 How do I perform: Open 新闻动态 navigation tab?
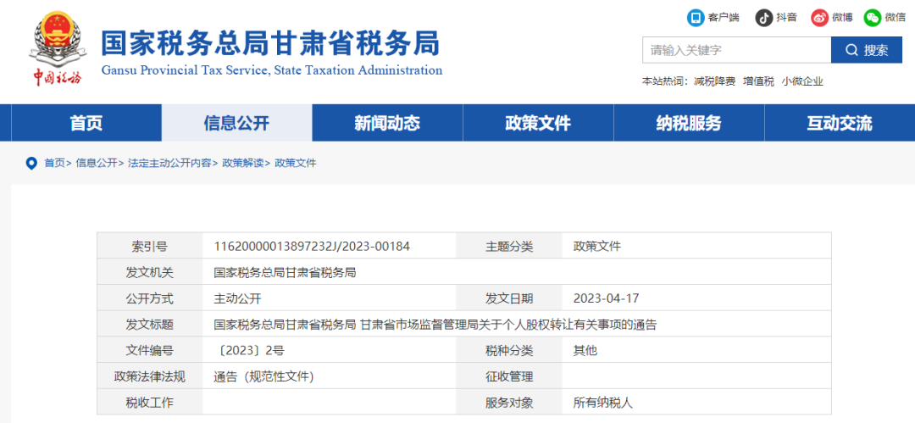pyautogui.click(x=387, y=123)
